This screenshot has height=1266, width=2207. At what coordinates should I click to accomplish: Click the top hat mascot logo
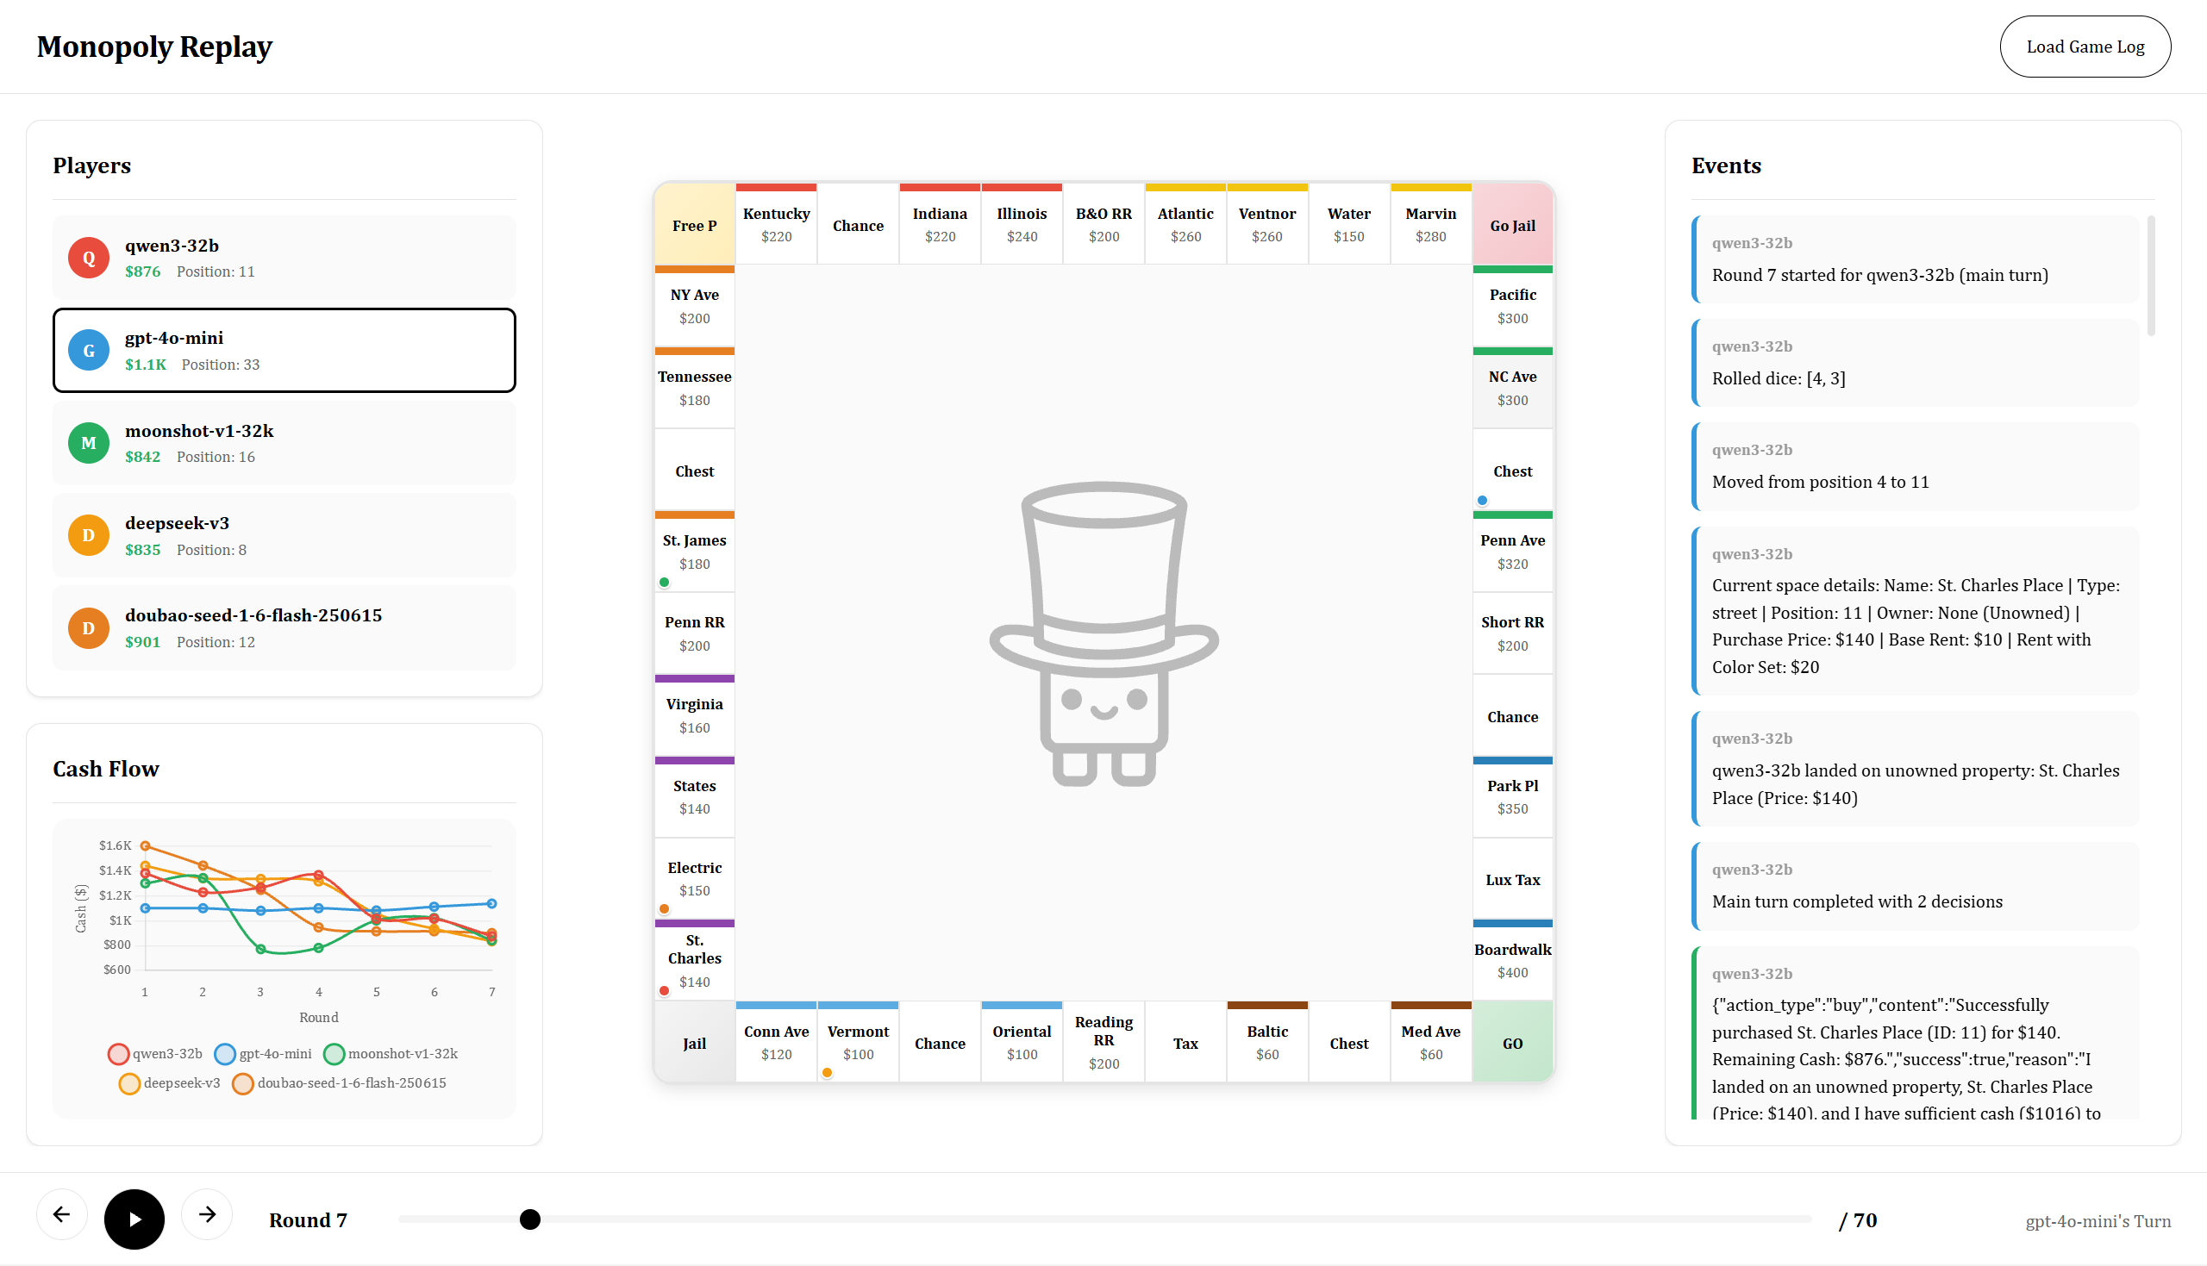pos(1103,635)
